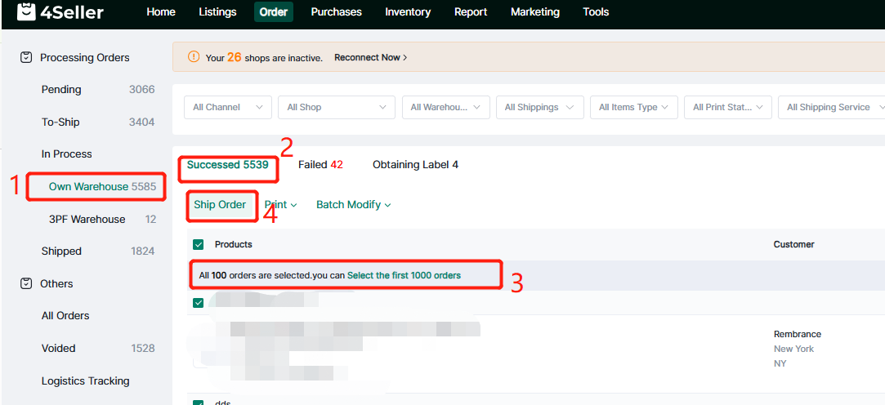Image resolution: width=885 pixels, height=405 pixels.
Task: Expand the All Shop filter dropdown
Action: click(336, 108)
